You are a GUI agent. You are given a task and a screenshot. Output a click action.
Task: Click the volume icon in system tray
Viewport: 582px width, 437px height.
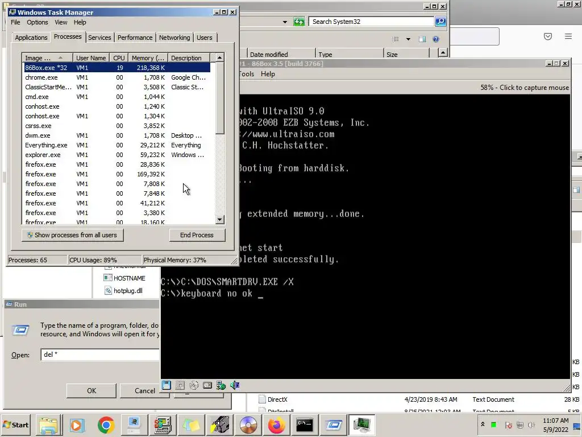click(x=531, y=424)
